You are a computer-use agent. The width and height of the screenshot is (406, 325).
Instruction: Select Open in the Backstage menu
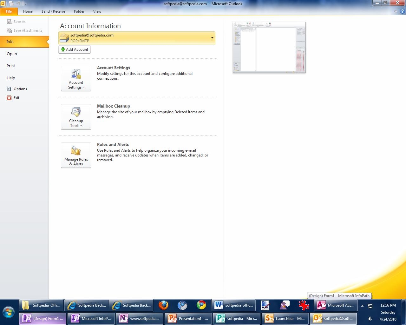(12, 54)
